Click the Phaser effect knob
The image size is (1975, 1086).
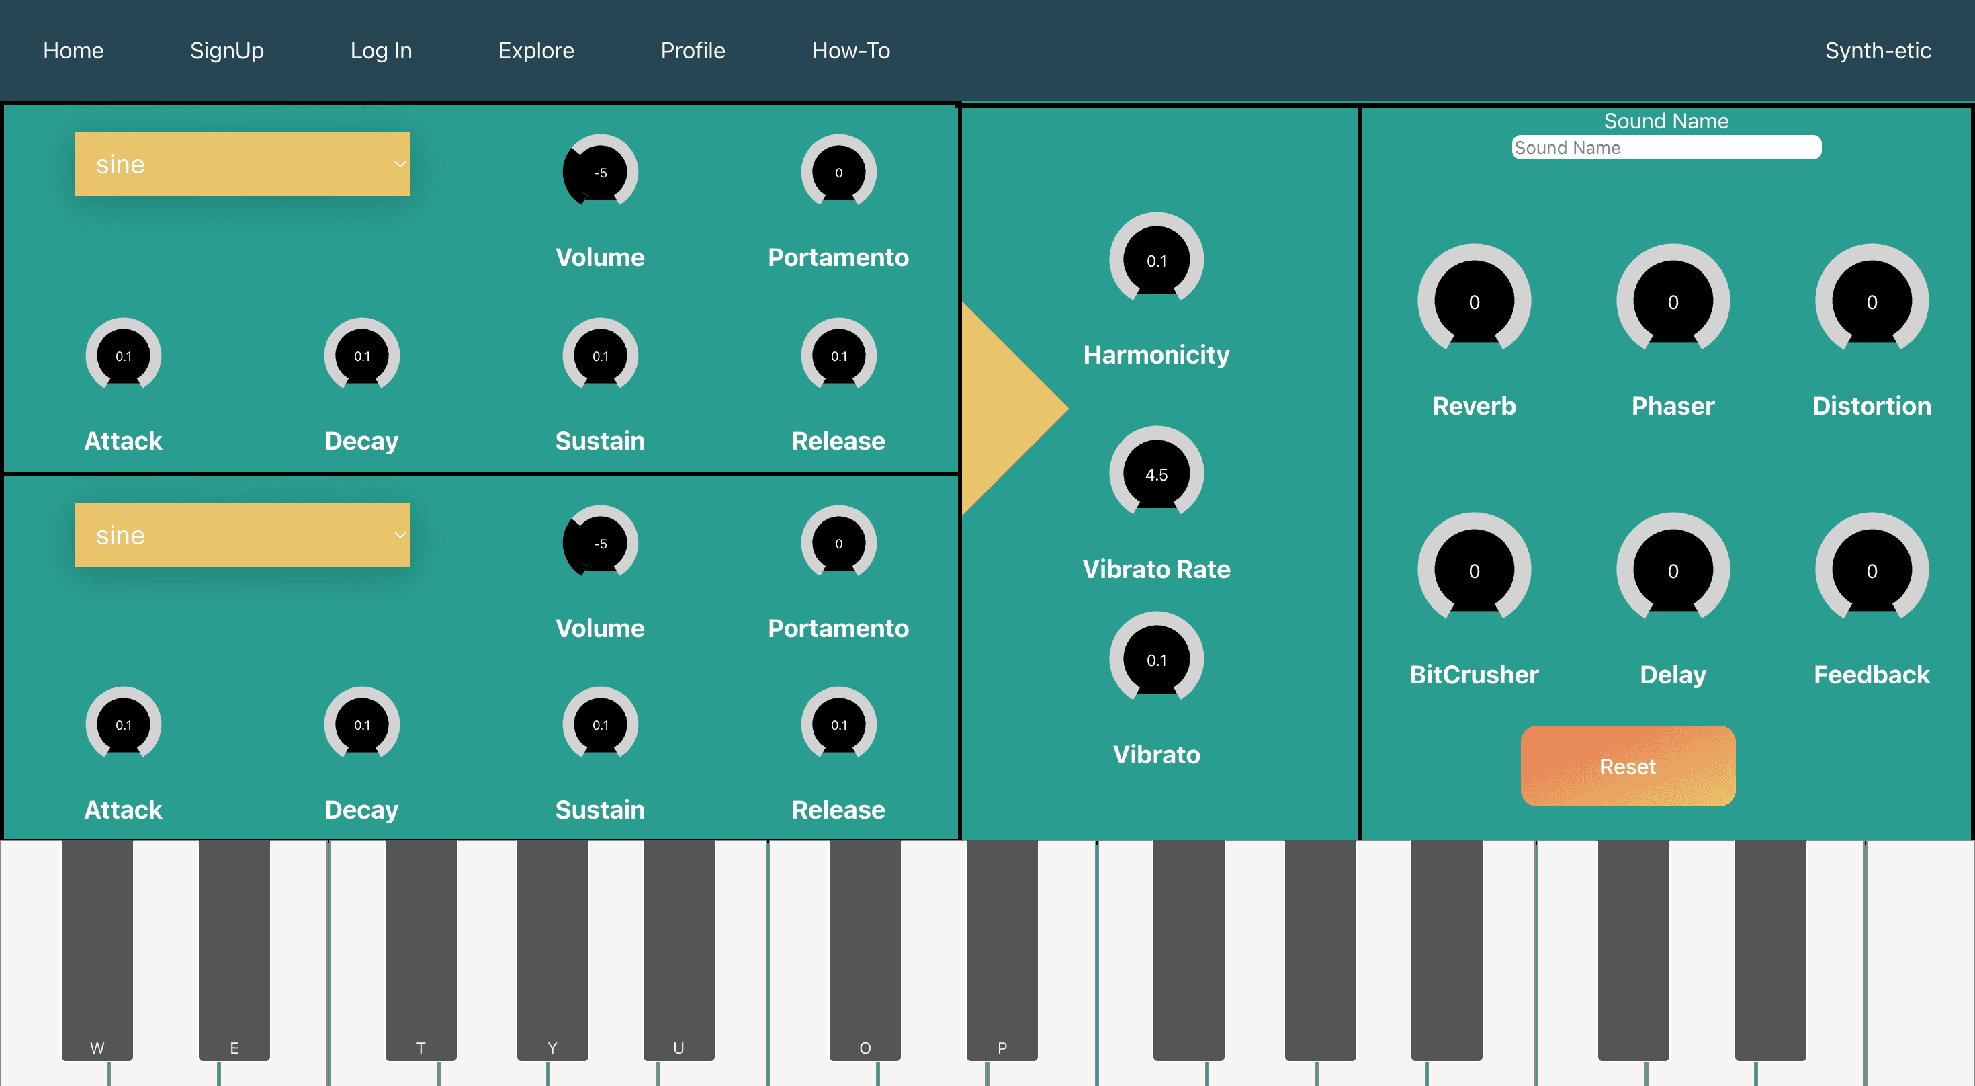coord(1672,302)
